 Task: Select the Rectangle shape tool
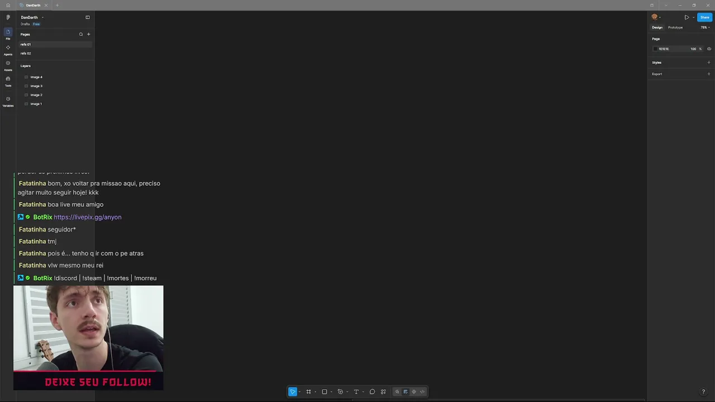coord(325,392)
